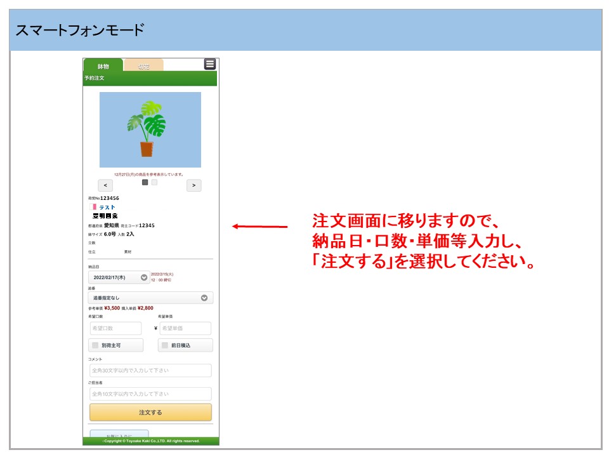Screen dimensions: 609x457
Task: Switch to the 切花 tab
Action: [143, 66]
